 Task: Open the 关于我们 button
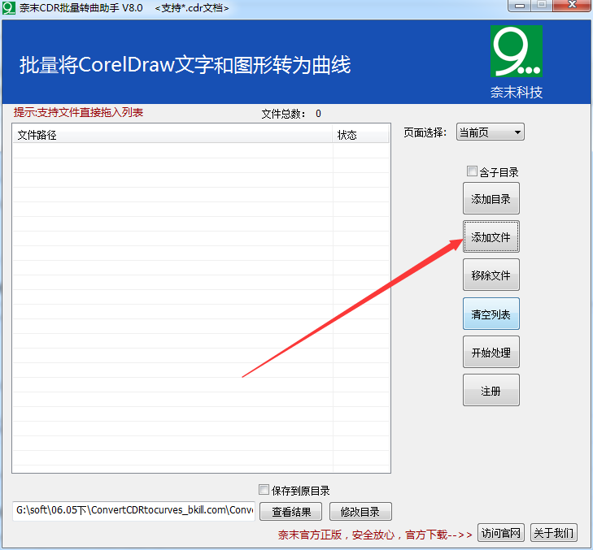[554, 533]
